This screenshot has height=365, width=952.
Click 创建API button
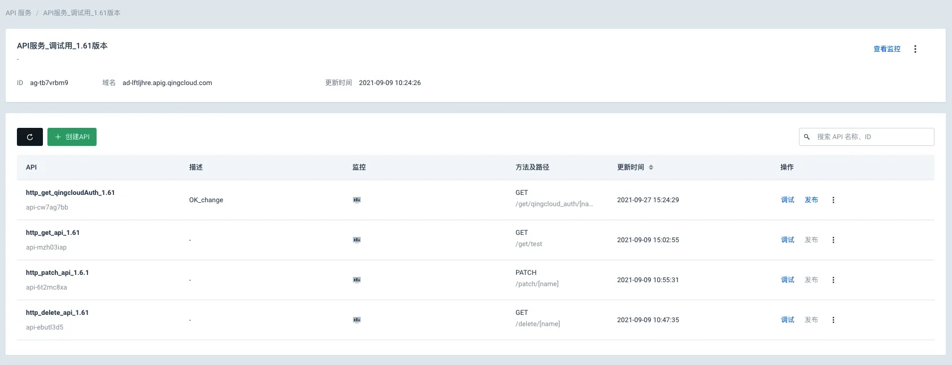tap(72, 137)
